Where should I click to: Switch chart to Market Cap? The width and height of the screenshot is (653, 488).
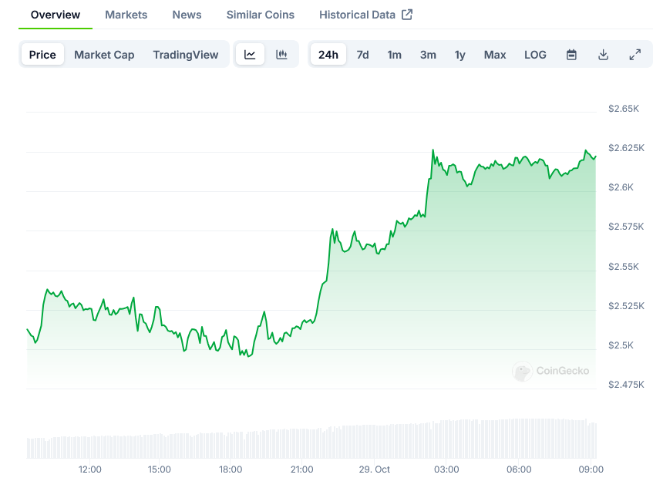click(104, 55)
